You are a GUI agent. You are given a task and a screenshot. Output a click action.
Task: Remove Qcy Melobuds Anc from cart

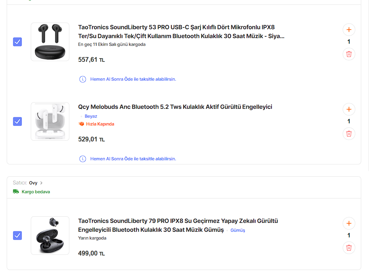tap(349, 134)
